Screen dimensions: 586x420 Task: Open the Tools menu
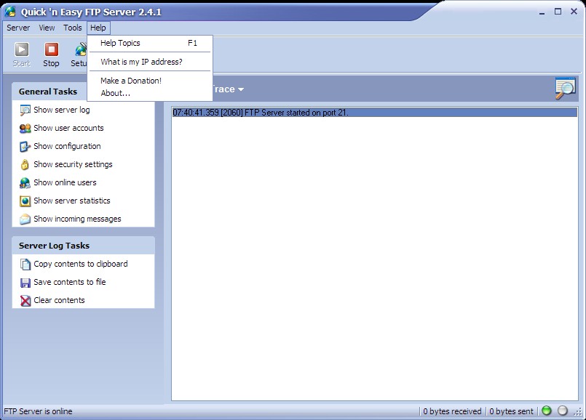(x=73, y=28)
